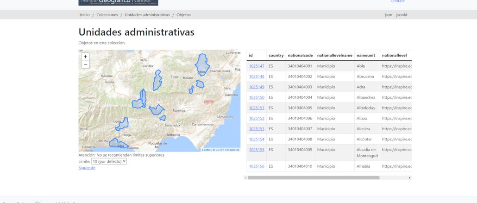Open record 1025147 for Abla
This screenshot has width=477, height=203.
coord(257,66)
